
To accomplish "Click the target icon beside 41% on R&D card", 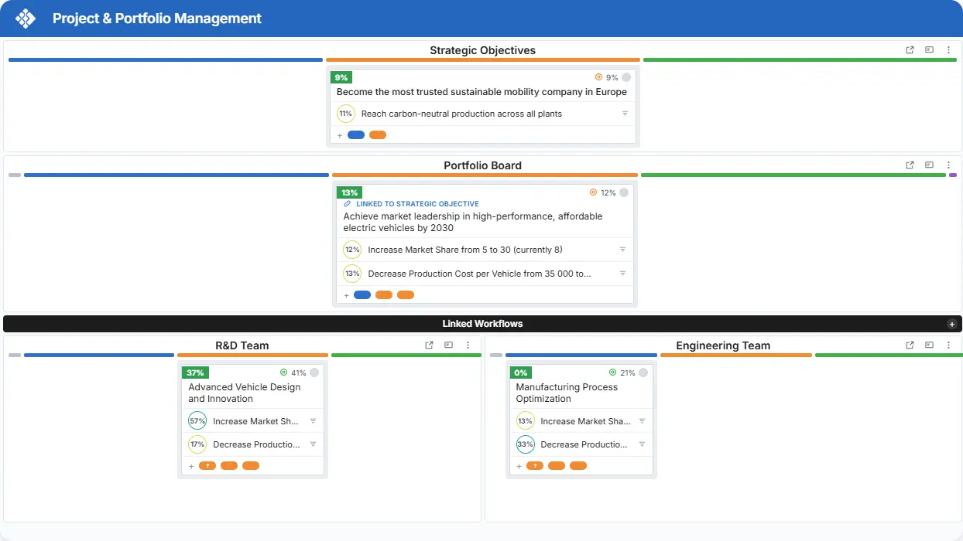I will pos(284,373).
